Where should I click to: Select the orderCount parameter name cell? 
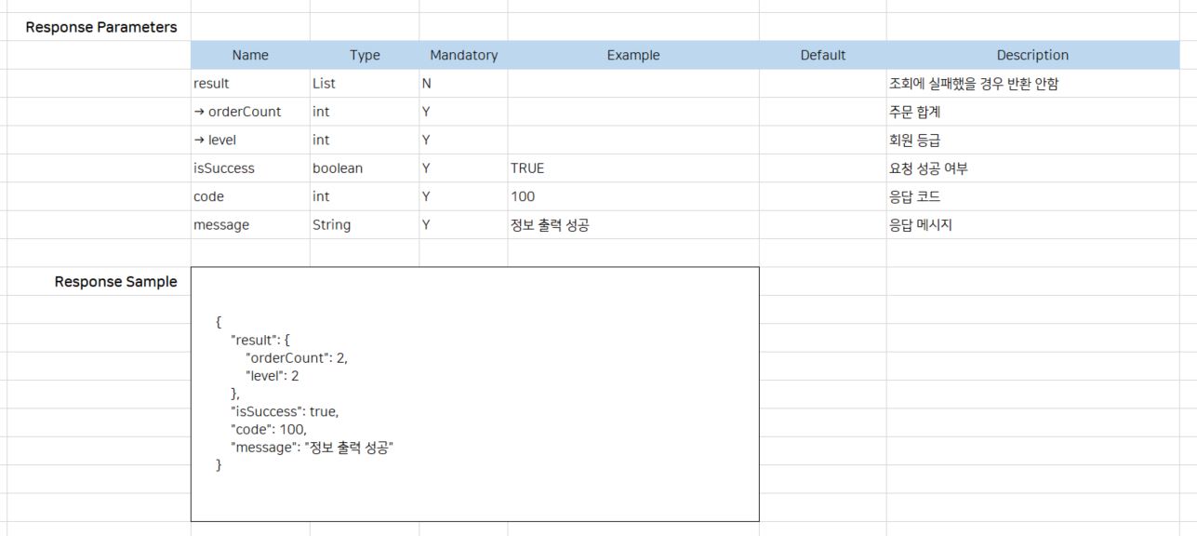pos(249,112)
